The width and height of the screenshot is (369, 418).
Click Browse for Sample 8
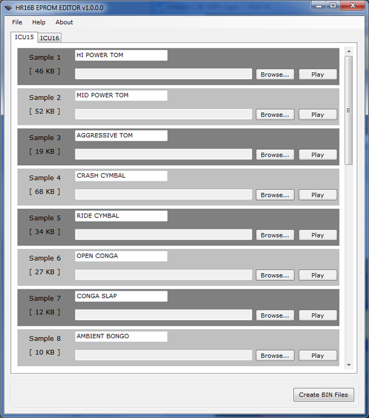[275, 355]
